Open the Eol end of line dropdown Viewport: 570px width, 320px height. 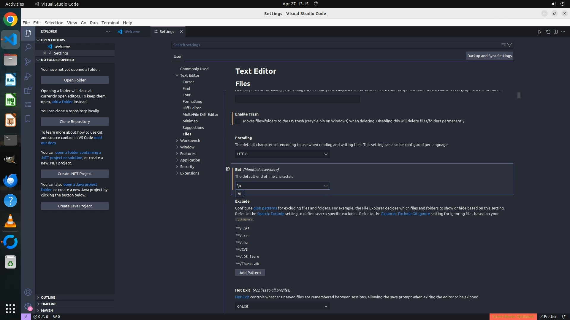282,186
